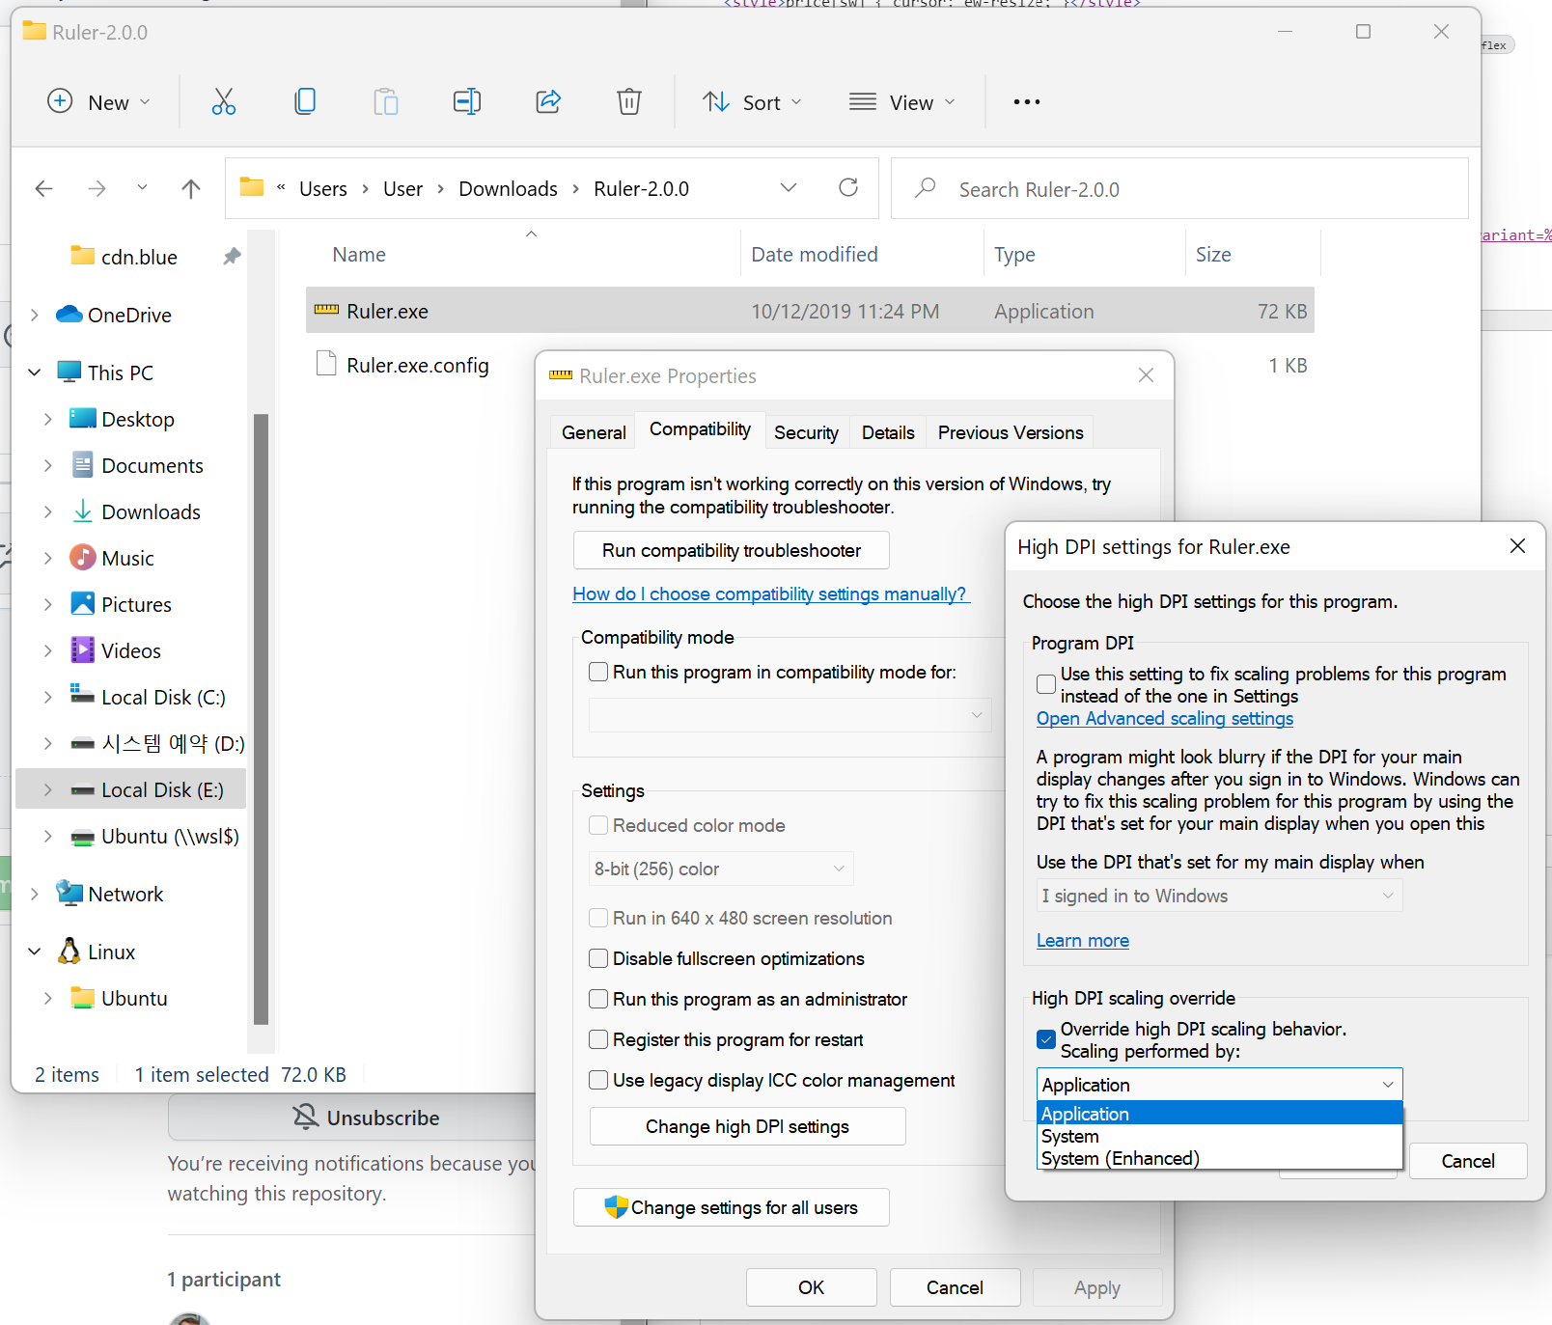Click the Cut scissors icon in toolbar
Screen dimensions: 1552x1325
223,101
